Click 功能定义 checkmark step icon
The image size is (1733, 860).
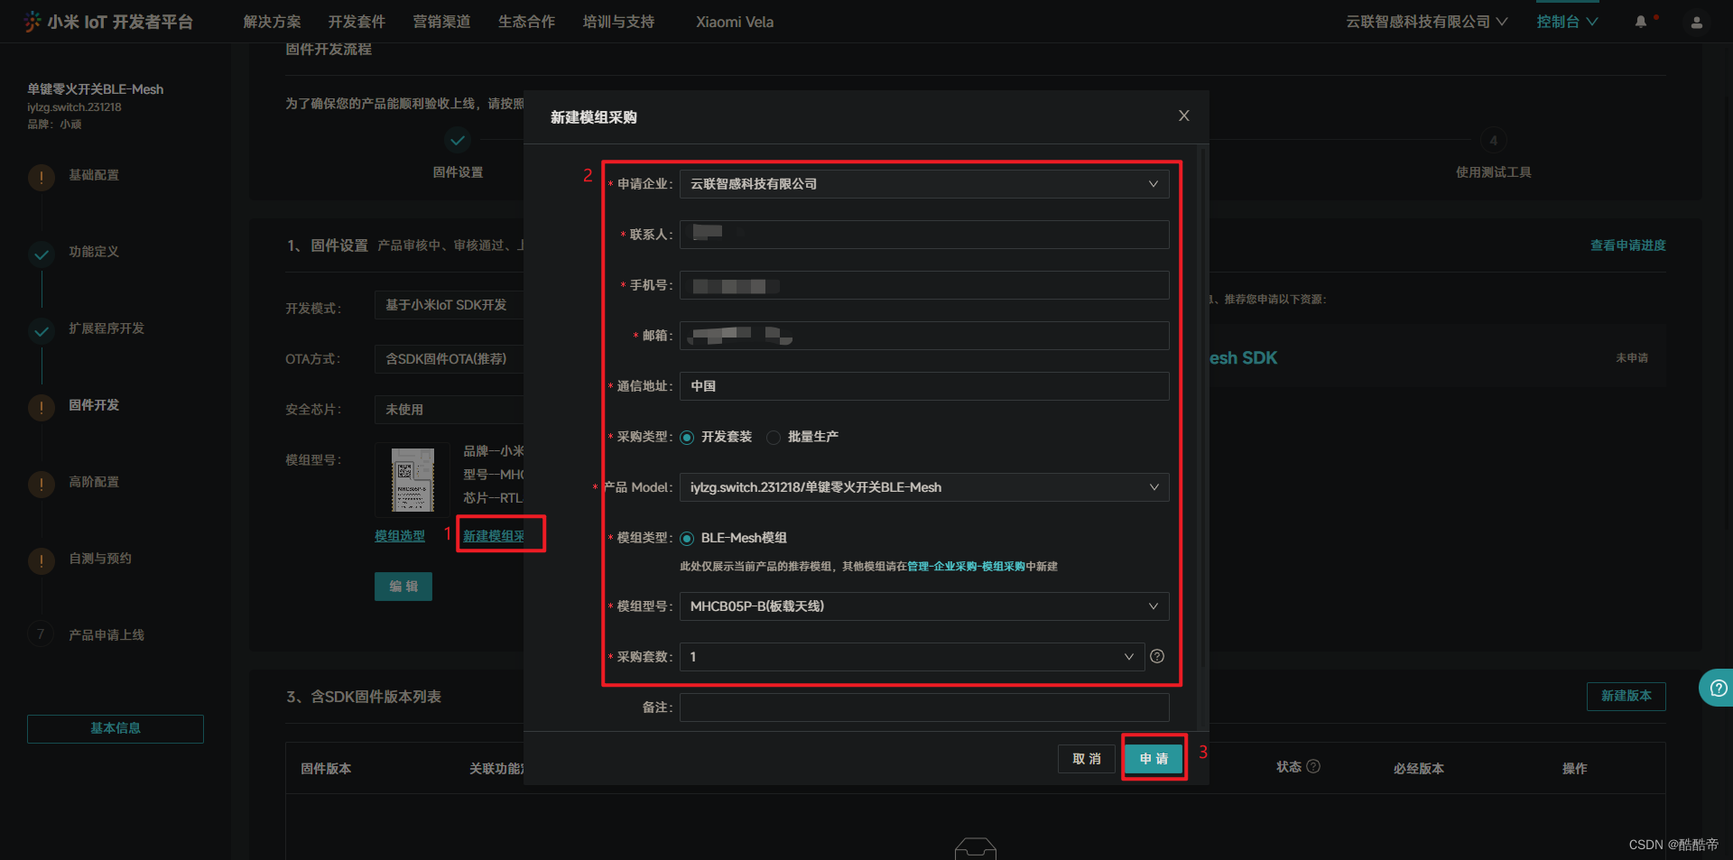pos(42,254)
